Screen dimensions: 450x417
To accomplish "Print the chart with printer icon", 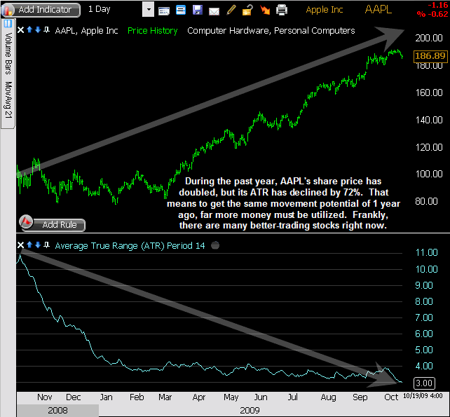I will click(x=282, y=10).
